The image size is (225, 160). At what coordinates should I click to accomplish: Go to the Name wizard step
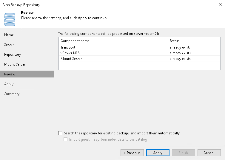9,35
